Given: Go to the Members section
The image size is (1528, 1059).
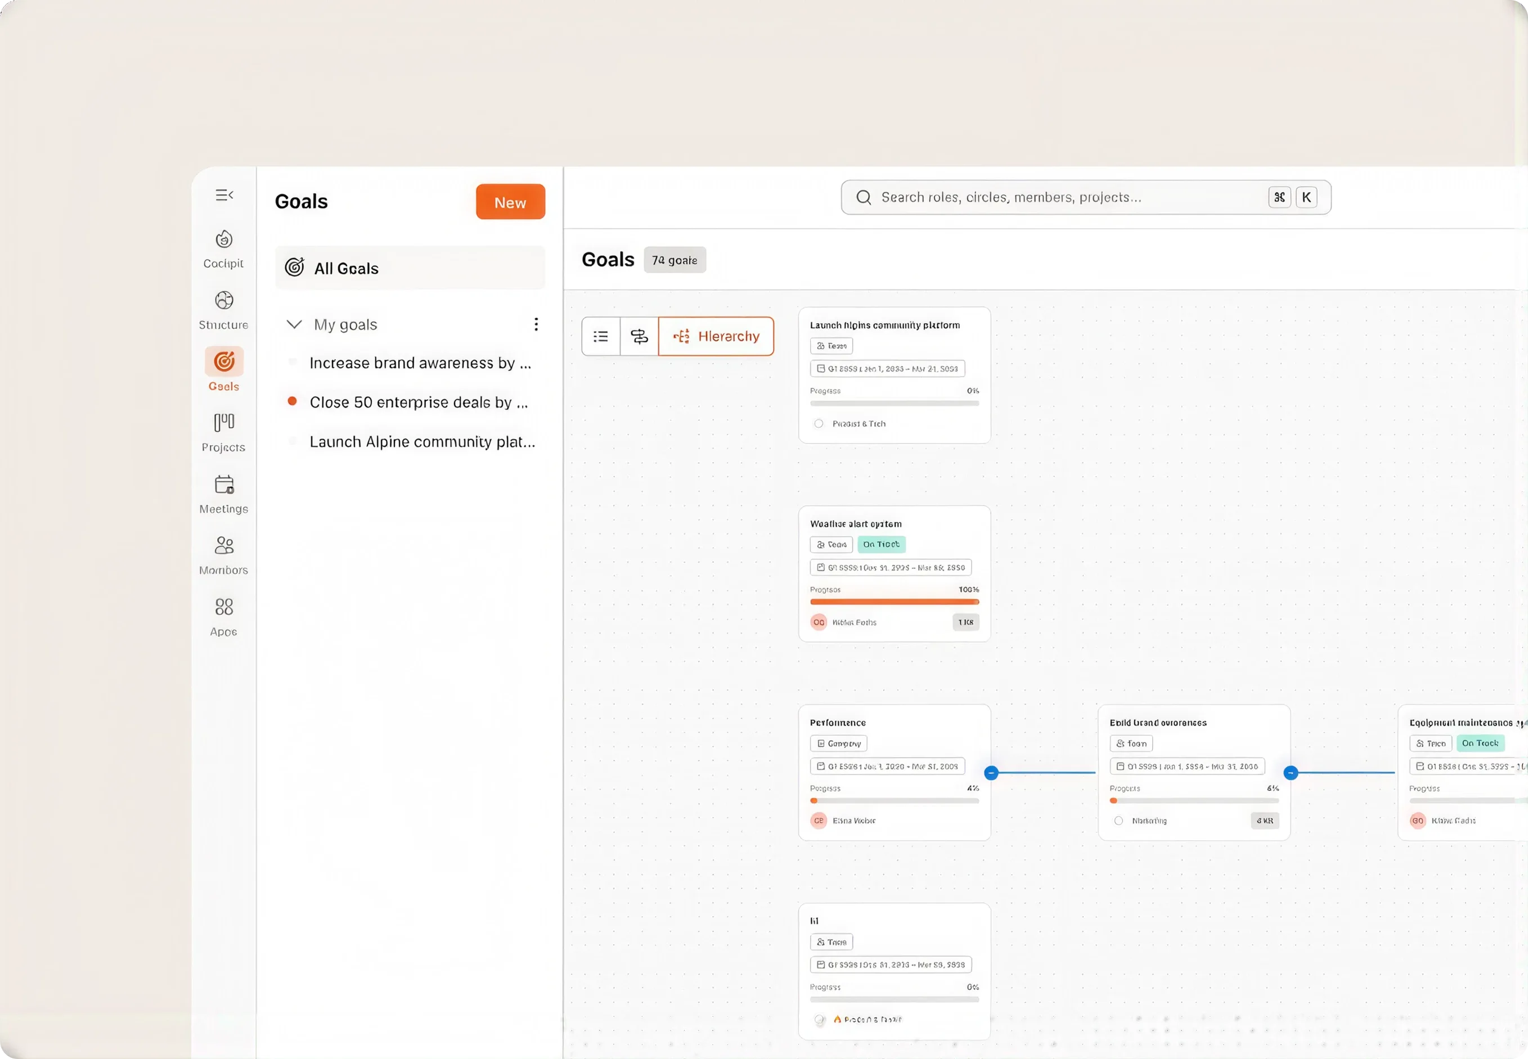Looking at the screenshot, I should [224, 555].
